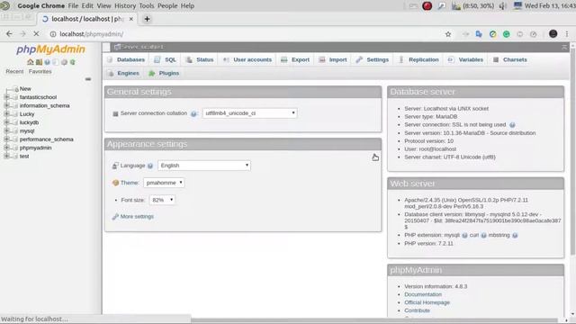The image size is (576, 324).
Task: Open the Databases tab
Action: point(126,59)
